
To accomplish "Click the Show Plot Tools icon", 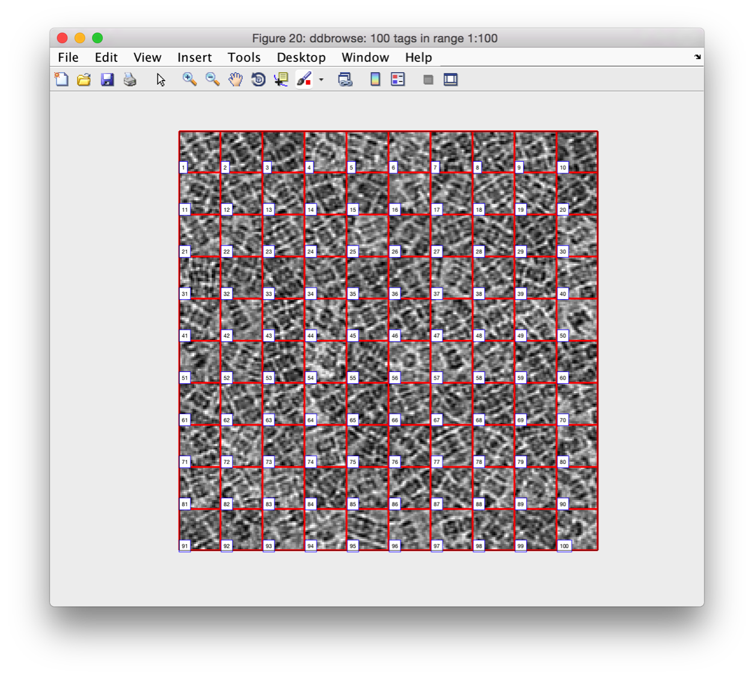I will tap(451, 79).
